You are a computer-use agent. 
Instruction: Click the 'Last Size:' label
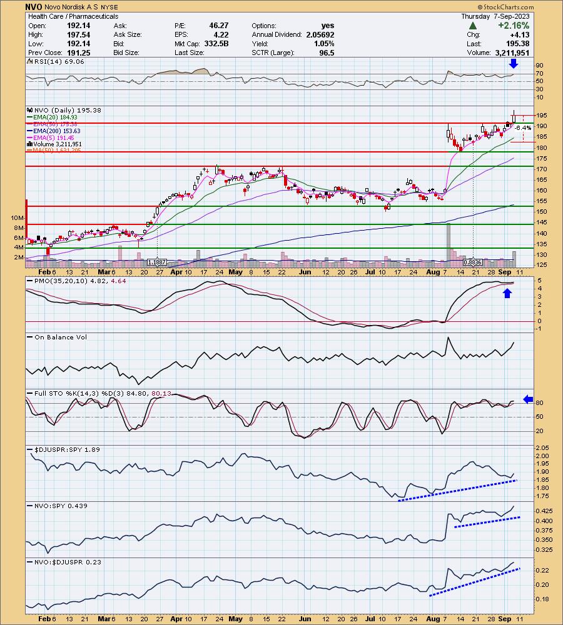pyautogui.click(x=189, y=52)
